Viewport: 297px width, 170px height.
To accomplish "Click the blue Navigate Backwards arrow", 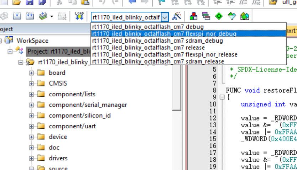I will click(x=132, y=2).
